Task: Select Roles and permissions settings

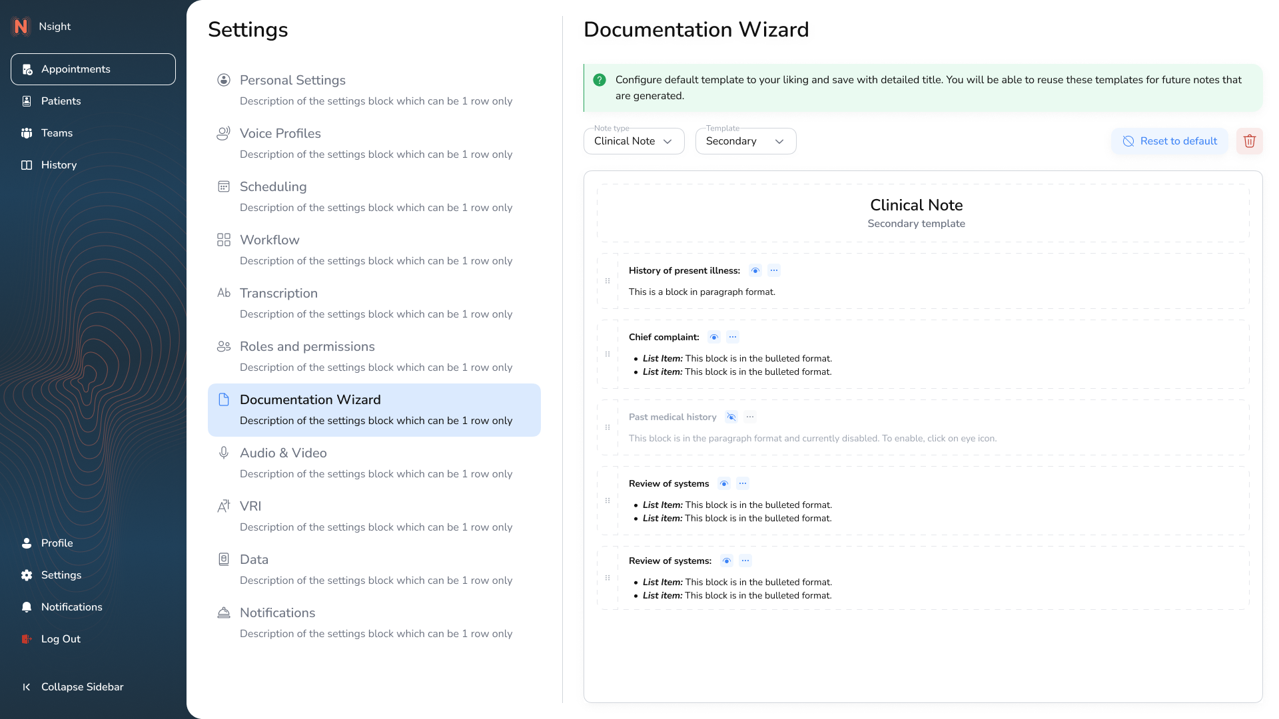Action: tap(307, 346)
